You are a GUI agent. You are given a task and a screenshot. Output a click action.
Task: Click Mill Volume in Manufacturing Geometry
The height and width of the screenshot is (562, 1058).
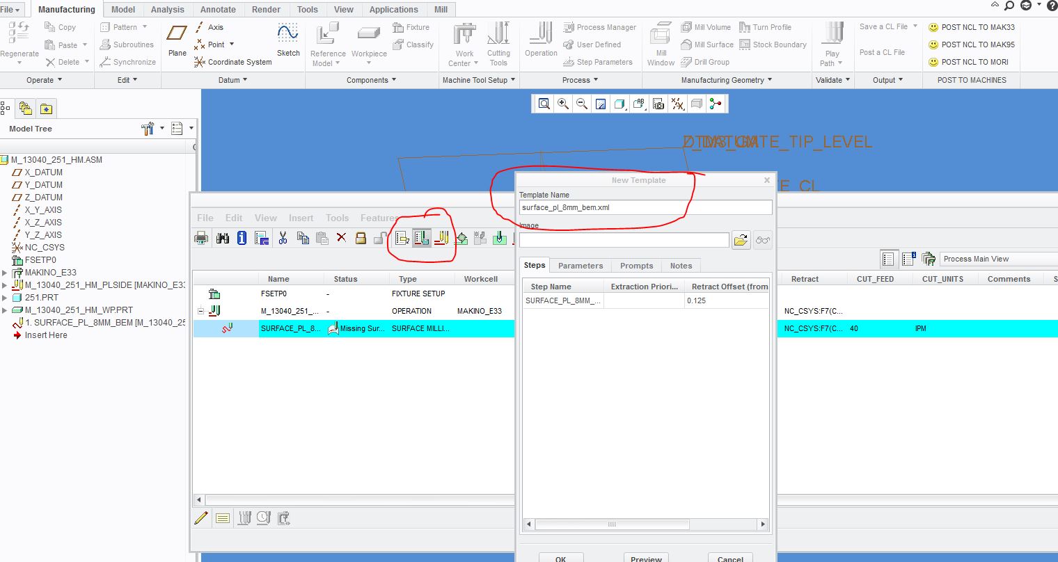click(x=706, y=27)
